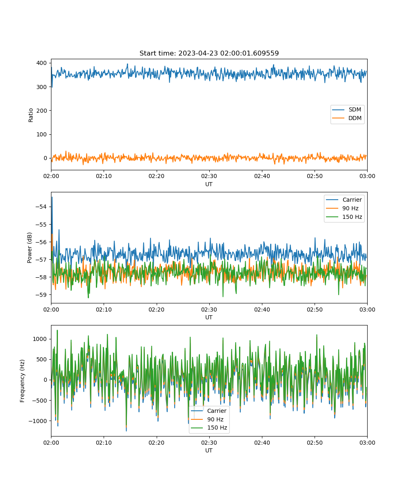Click the 02:10 tick under the Ratio plot
This screenshot has width=408, height=490.
[x=104, y=176]
